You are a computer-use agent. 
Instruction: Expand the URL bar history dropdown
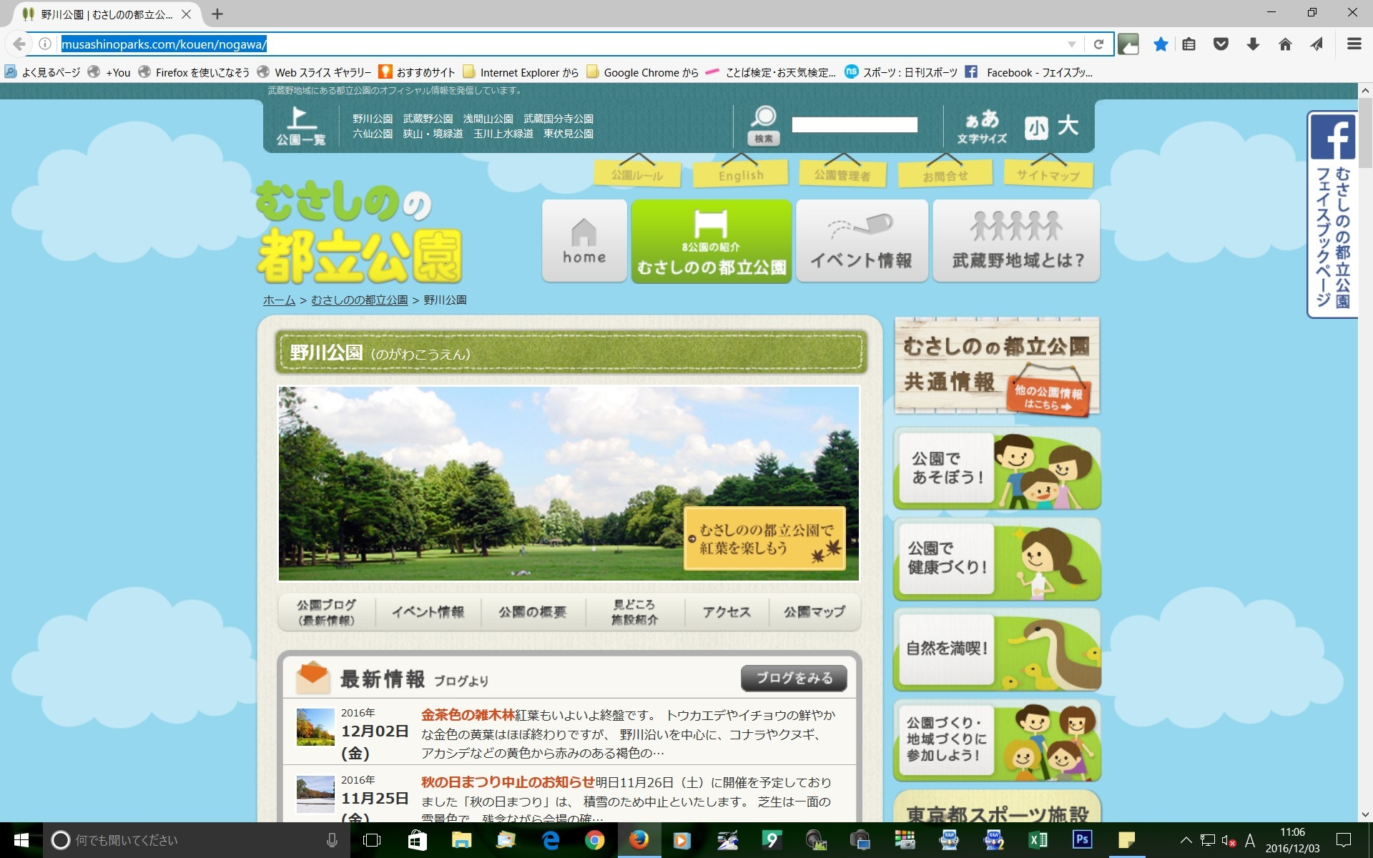tap(1071, 44)
